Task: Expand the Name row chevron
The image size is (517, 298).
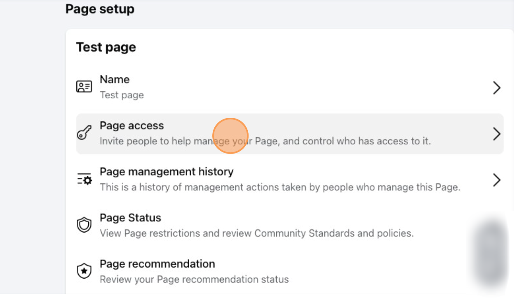Action: (496, 88)
